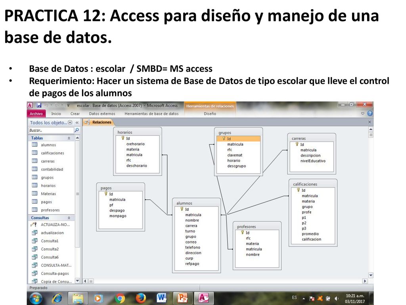Click the horarios table title in relationships
406x305 pixels.
point(125,132)
